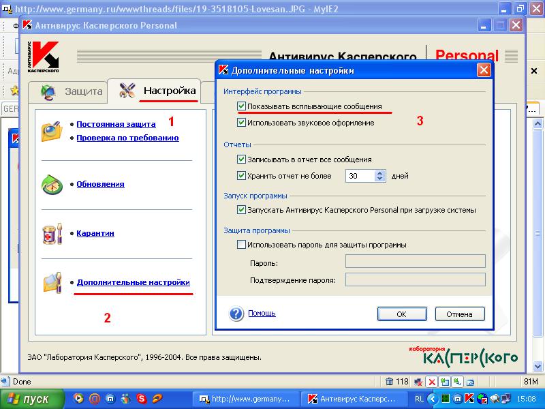Toggle 'Записывать в отчет все сообщения' checkbox
Screen dimensions: 545x409
242,159
